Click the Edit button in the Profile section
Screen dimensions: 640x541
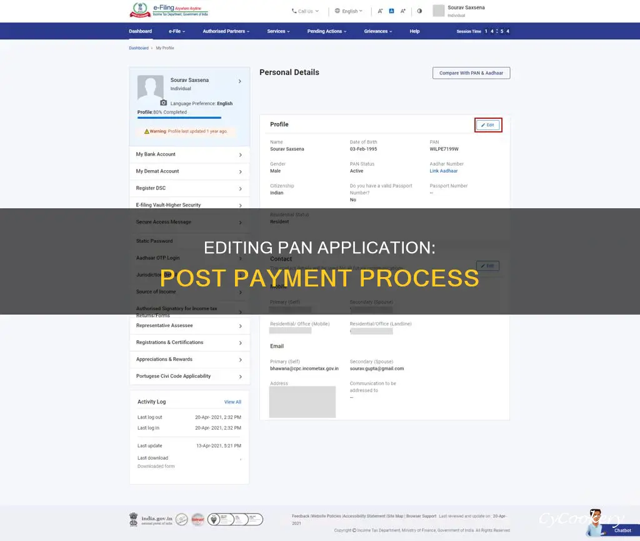click(x=488, y=125)
